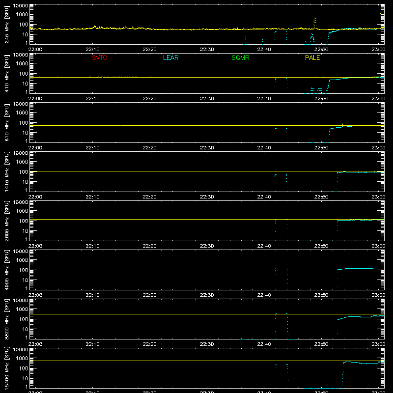Click the 22:00 tick under the 610 MHz plot

click(35, 148)
